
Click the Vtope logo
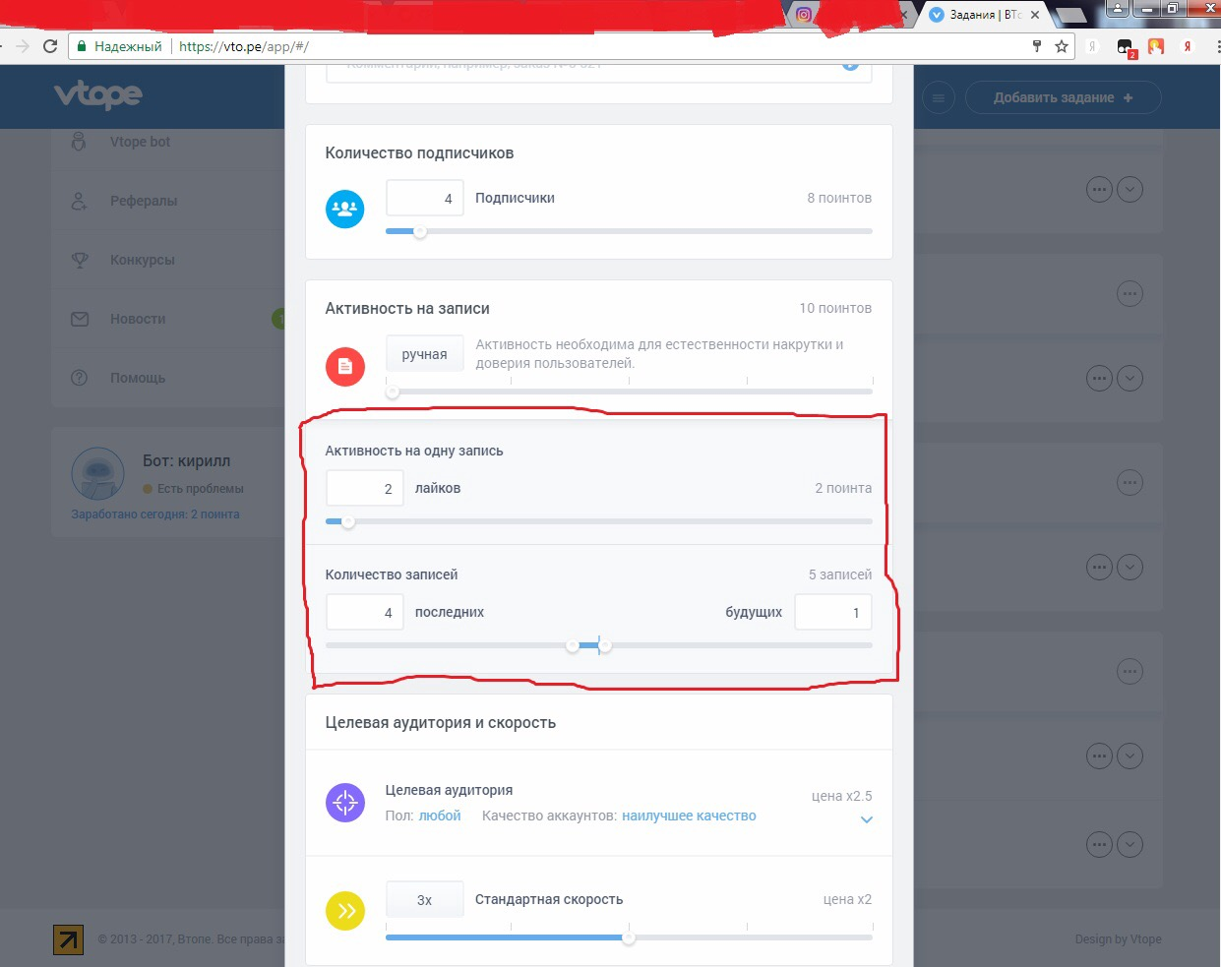pos(98,95)
